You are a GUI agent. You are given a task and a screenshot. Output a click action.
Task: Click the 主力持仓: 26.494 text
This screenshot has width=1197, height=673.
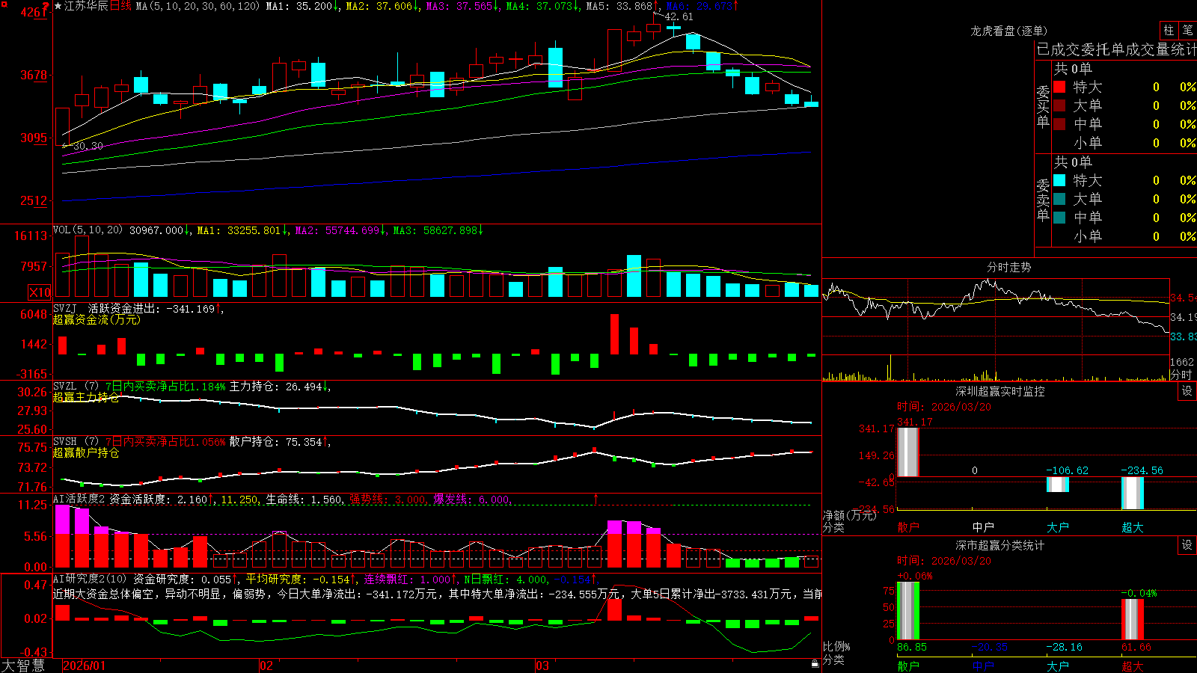click(275, 387)
